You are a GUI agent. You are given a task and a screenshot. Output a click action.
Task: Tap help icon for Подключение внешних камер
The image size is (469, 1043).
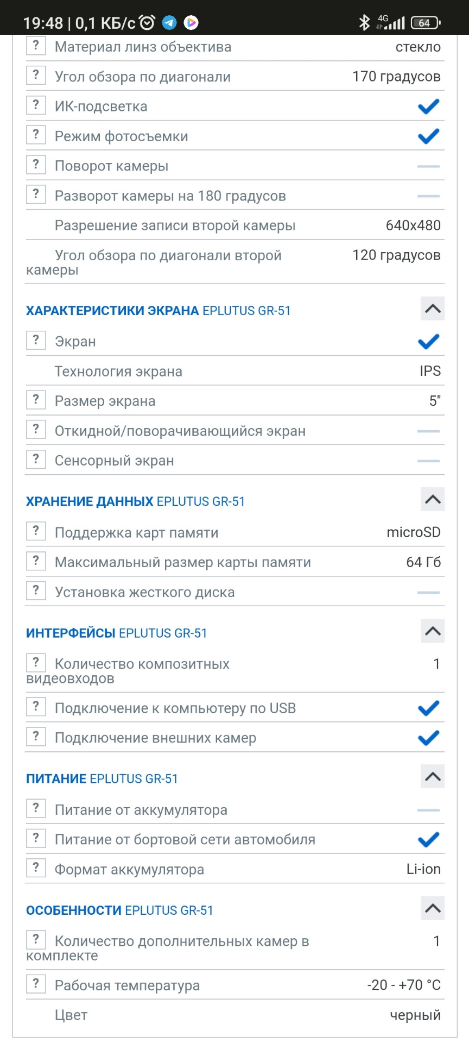click(x=36, y=736)
